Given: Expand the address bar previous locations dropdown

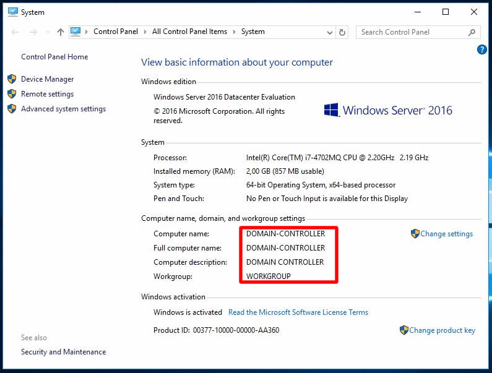Looking at the screenshot, I should pos(329,32).
